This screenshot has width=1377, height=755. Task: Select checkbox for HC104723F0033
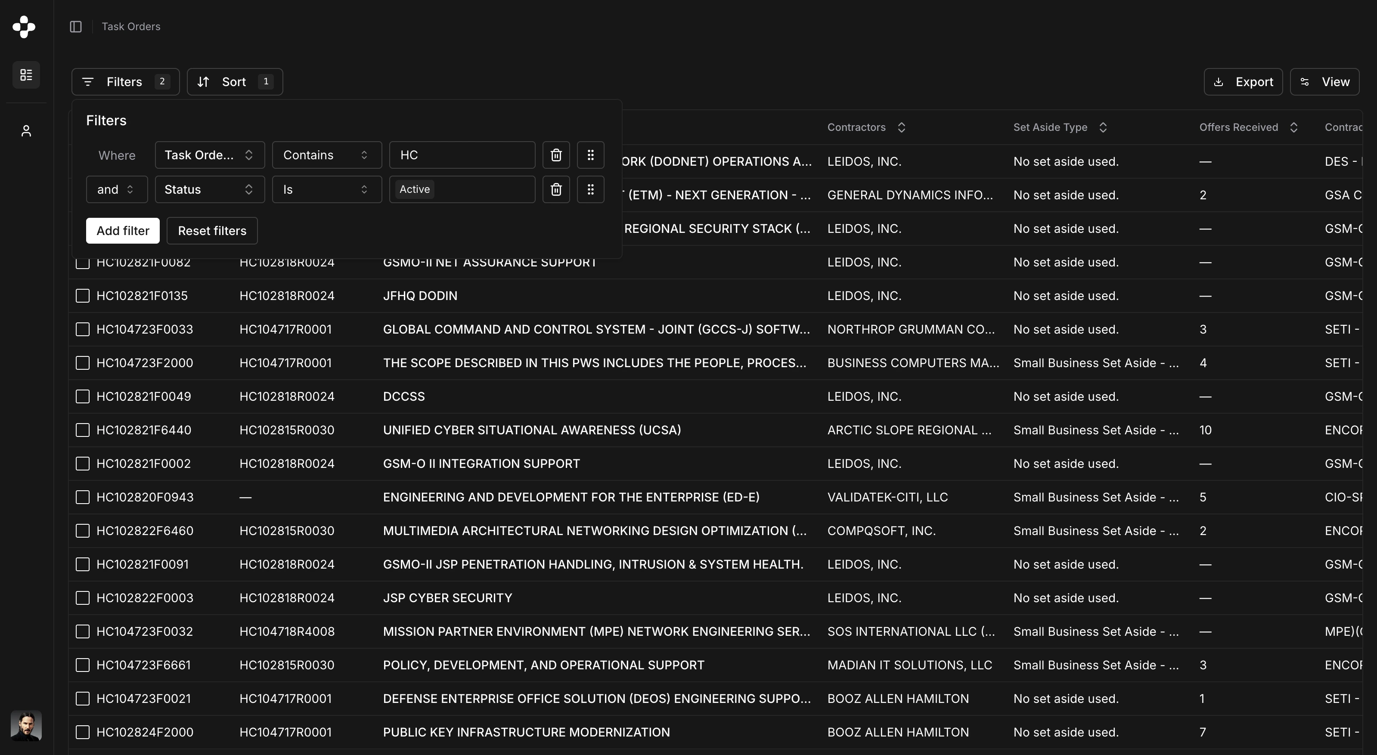[x=82, y=329]
